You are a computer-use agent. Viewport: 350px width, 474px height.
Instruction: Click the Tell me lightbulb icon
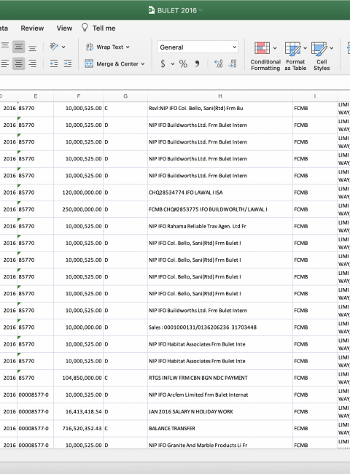pyautogui.click(x=85, y=28)
